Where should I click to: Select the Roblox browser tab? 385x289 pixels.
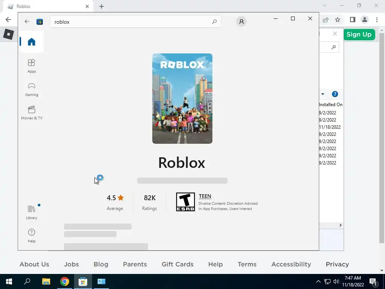coord(48,6)
